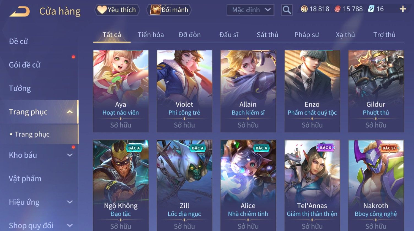The width and height of the screenshot is (414, 231).
Task: Go to the Tướng section
Action: [x=20, y=88]
